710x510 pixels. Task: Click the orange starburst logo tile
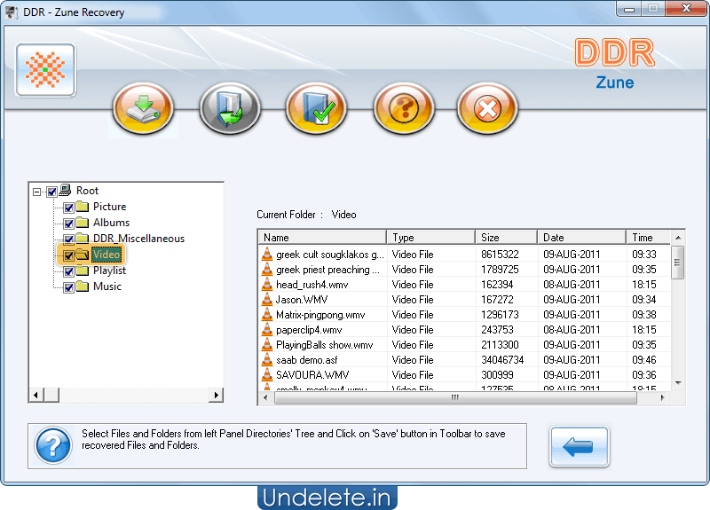tap(45, 70)
